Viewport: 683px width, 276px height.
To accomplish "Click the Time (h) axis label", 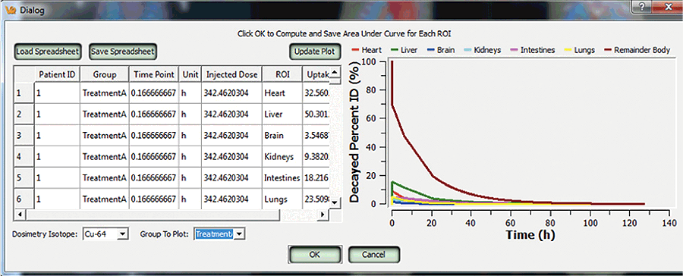I will [530, 234].
